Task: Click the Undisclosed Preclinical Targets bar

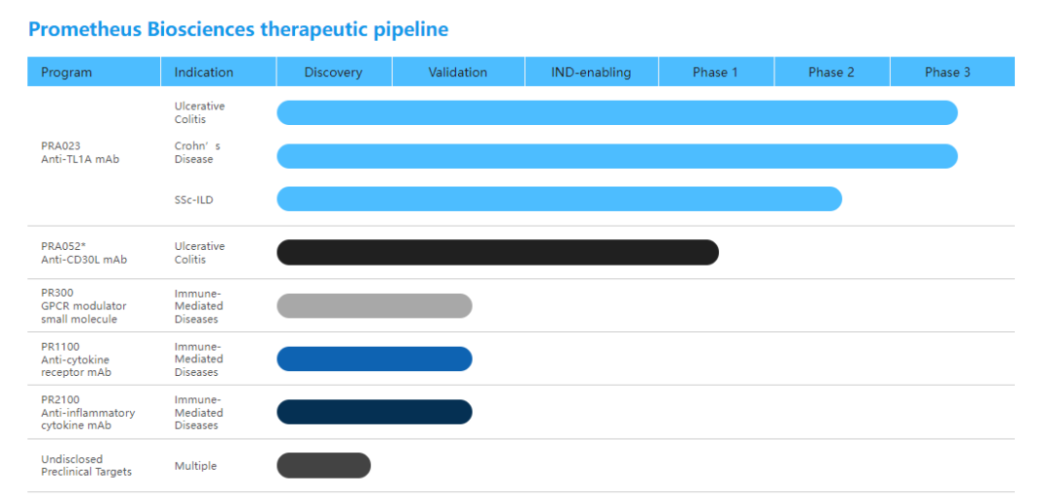Action: (323, 465)
